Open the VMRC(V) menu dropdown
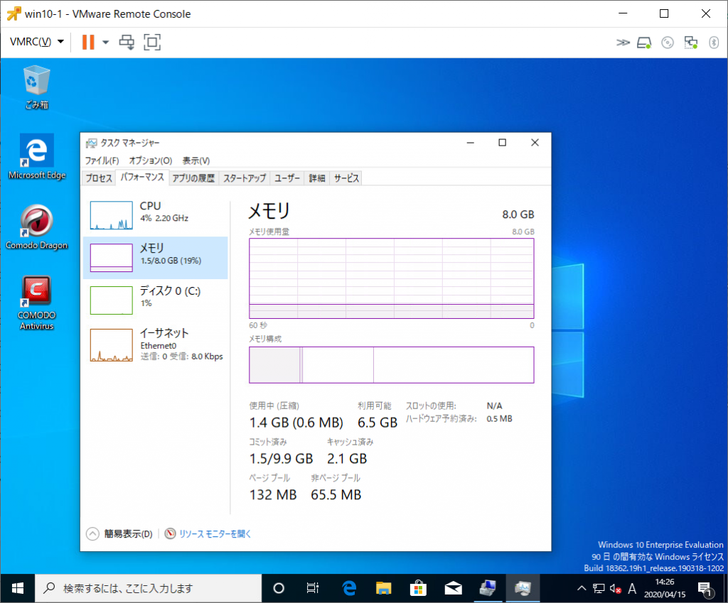This screenshot has width=728, height=603. coord(37,42)
